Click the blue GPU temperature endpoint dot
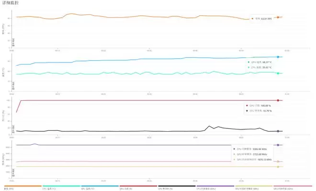 (x=278, y=57)
